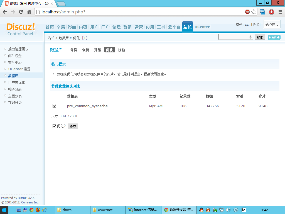Open 用户表优化 in the sidebar

16,82
